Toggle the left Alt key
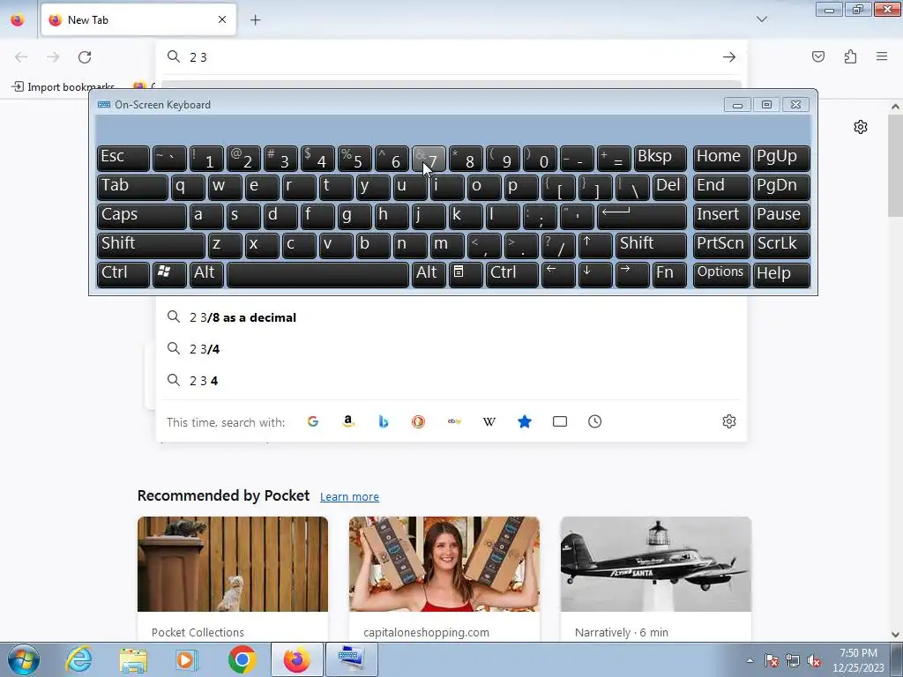Image resolution: width=903 pixels, height=677 pixels. [x=206, y=273]
